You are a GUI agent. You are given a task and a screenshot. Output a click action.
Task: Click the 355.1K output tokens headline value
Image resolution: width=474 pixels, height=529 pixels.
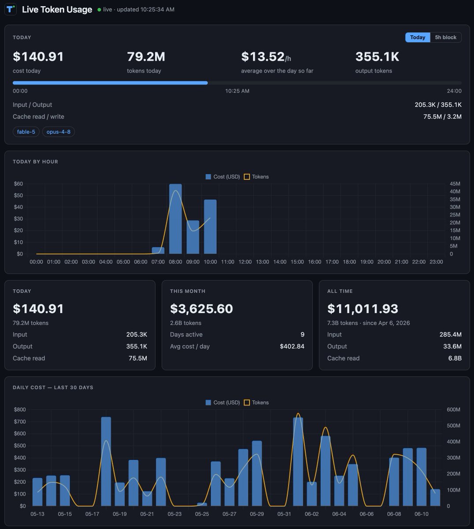377,57
